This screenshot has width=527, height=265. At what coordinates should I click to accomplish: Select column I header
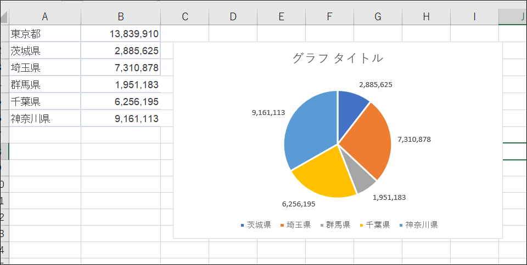[x=474, y=17]
